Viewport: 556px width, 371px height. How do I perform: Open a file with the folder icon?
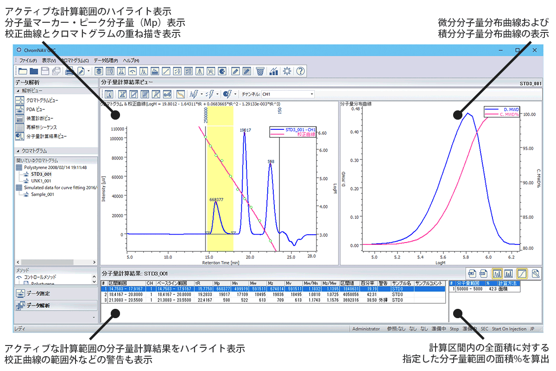[x=22, y=71]
